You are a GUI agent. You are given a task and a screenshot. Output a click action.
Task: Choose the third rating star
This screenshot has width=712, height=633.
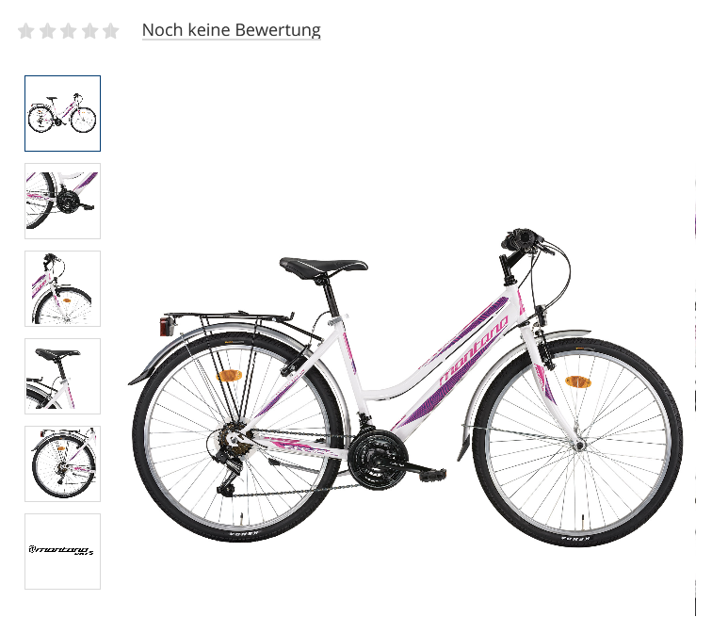tap(68, 31)
